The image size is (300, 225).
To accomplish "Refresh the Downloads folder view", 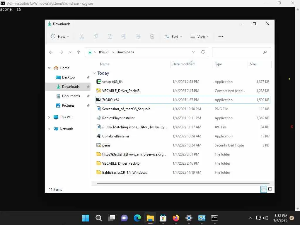I will click(x=203, y=52).
